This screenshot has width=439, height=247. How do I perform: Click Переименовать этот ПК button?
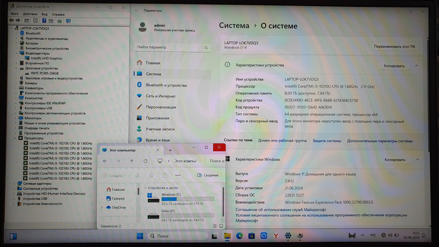point(395,47)
